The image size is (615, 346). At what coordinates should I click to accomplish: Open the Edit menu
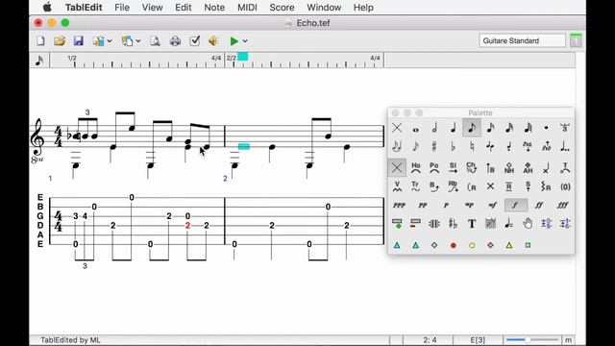pos(184,8)
